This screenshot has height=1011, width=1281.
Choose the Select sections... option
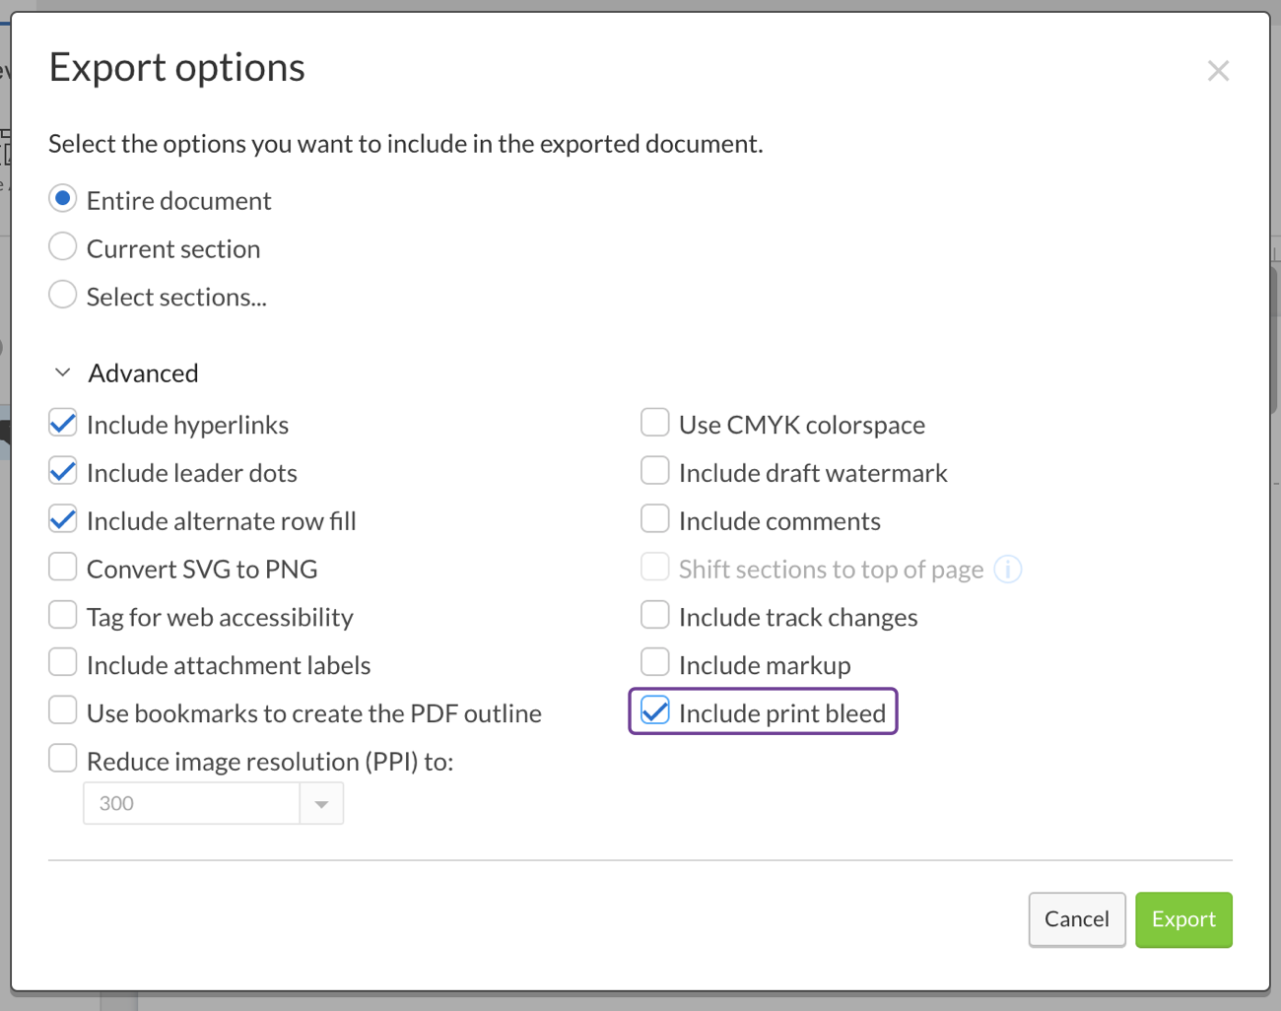pyautogui.click(x=62, y=295)
